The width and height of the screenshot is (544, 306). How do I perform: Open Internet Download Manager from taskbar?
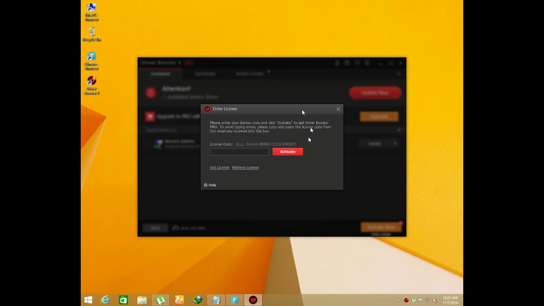pos(198,300)
